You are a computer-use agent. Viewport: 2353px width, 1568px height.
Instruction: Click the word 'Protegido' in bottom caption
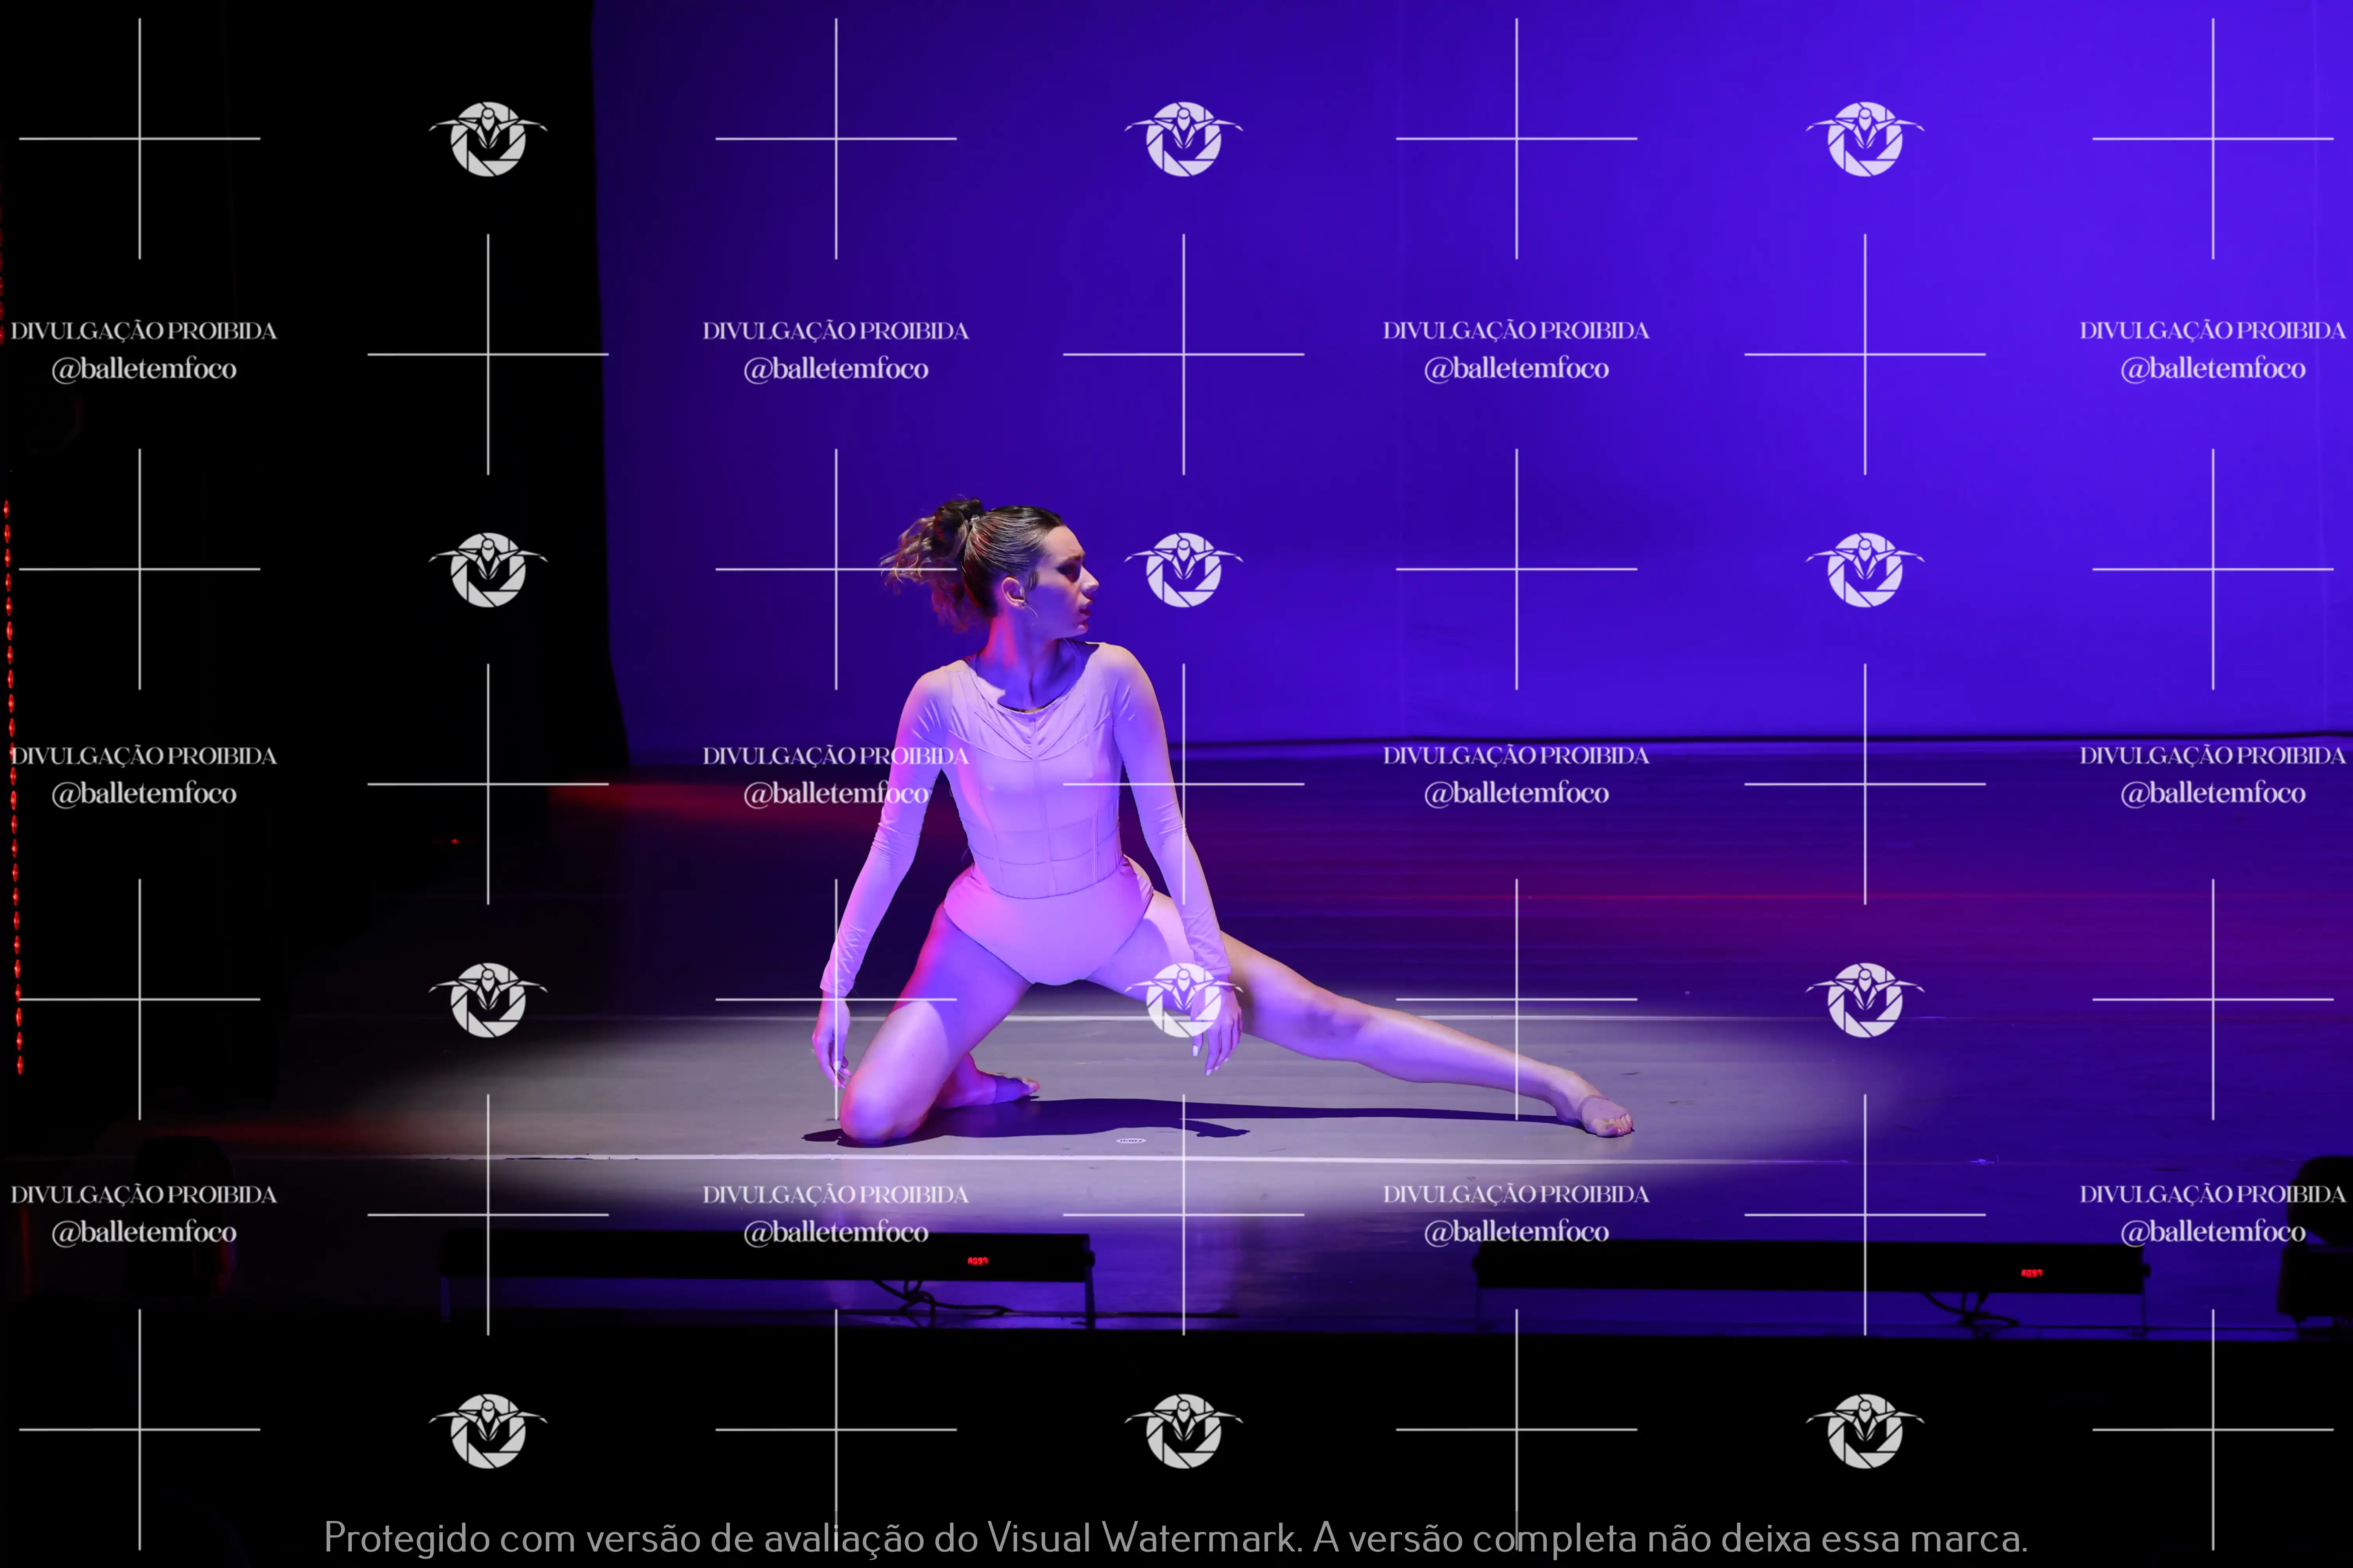click(x=406, y=1537)
